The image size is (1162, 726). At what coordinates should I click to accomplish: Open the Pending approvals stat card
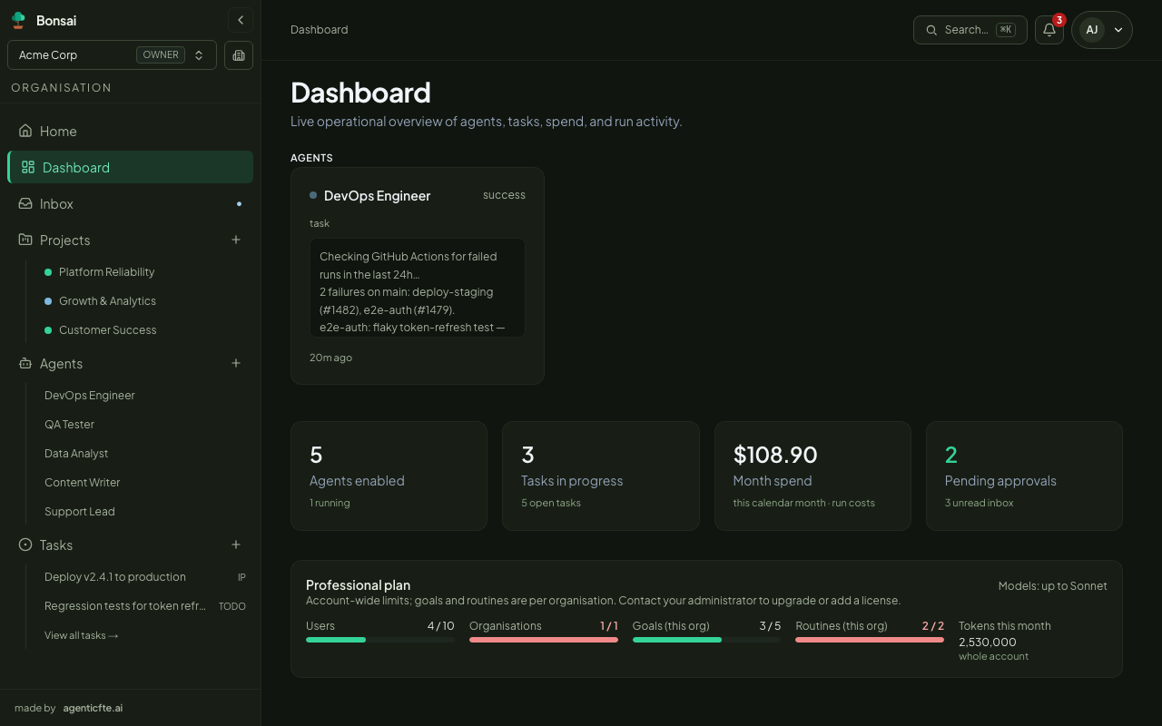1024,476
